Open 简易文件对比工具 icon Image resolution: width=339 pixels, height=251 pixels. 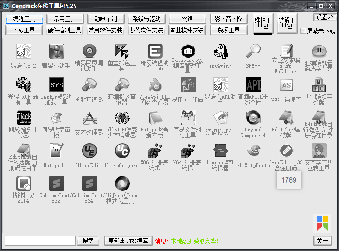[188, 118]
